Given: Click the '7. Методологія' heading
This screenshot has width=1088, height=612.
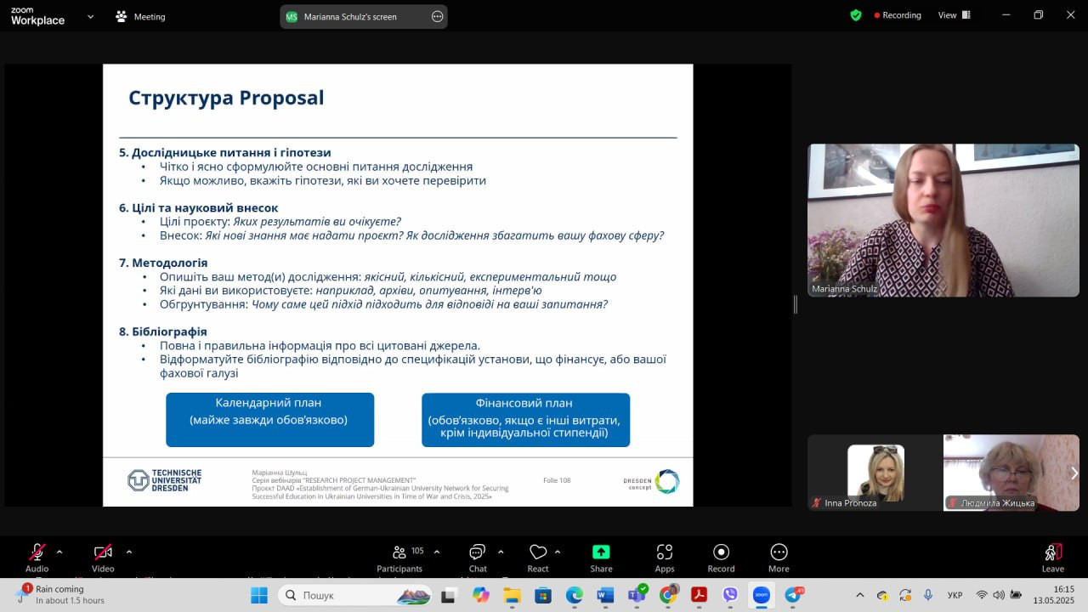Looking at the screenshot, I should point(163,263).
